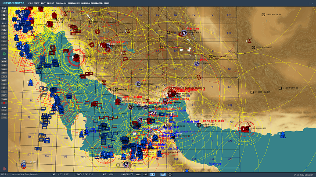Click the open mission icon under FILE
Viewport: 316px width, 177px height.
(4, 16)
